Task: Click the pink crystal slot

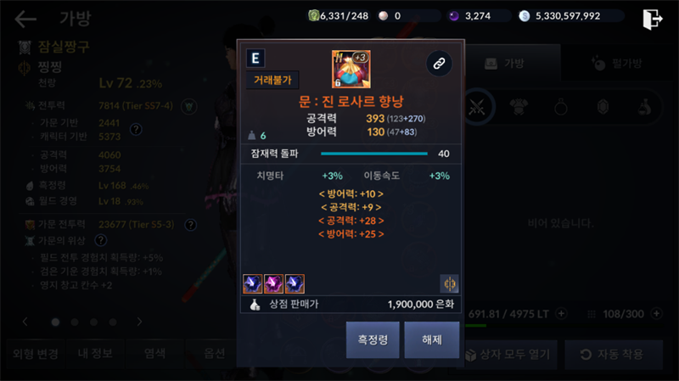Action: point(273,284)
